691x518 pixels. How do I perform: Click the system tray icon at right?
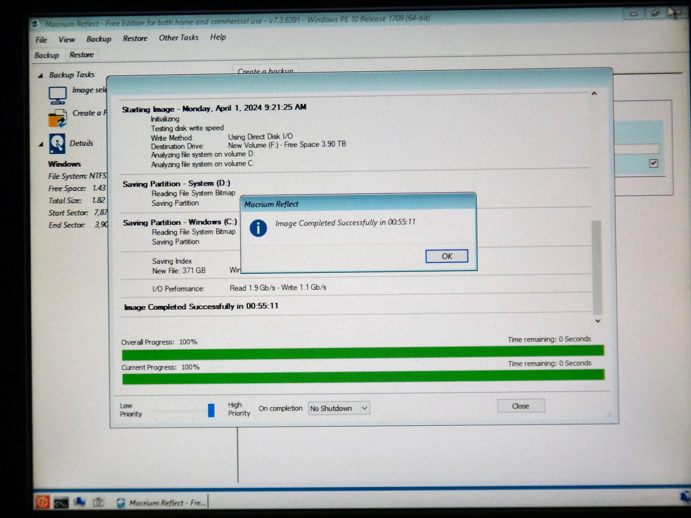coord(686,496)
